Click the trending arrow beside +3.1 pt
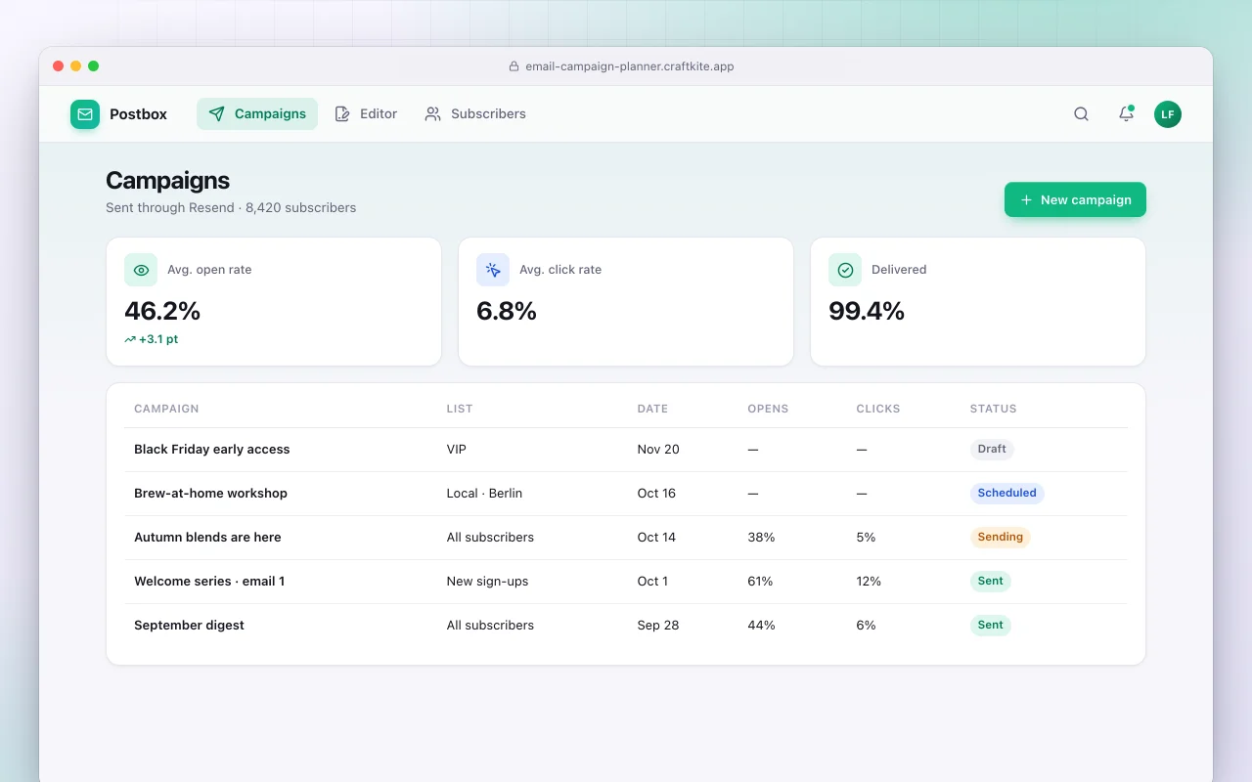The height and width of the screenshot is (782, 1252). point(130,339)
